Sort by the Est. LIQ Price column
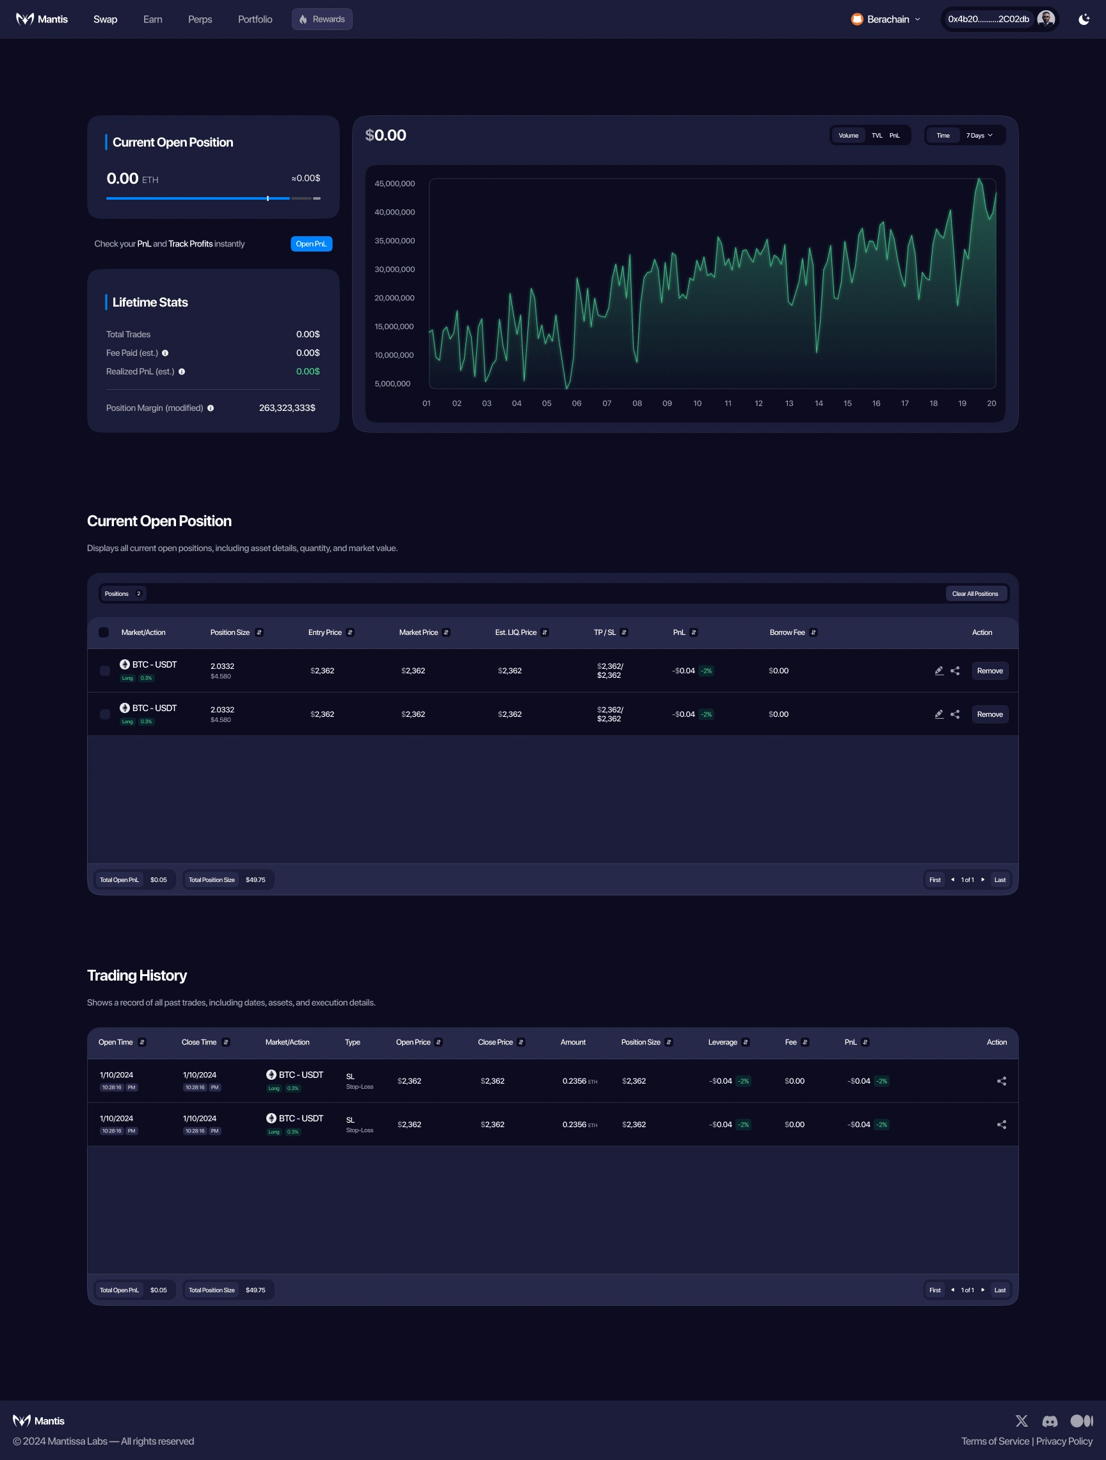 tap(545, 632)
